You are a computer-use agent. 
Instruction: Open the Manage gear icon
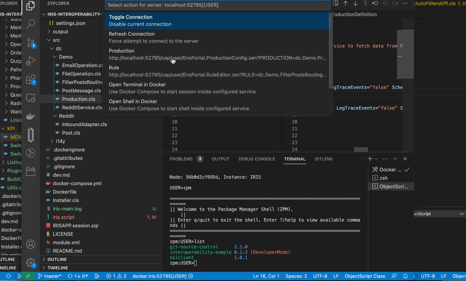tap(31, 263)
